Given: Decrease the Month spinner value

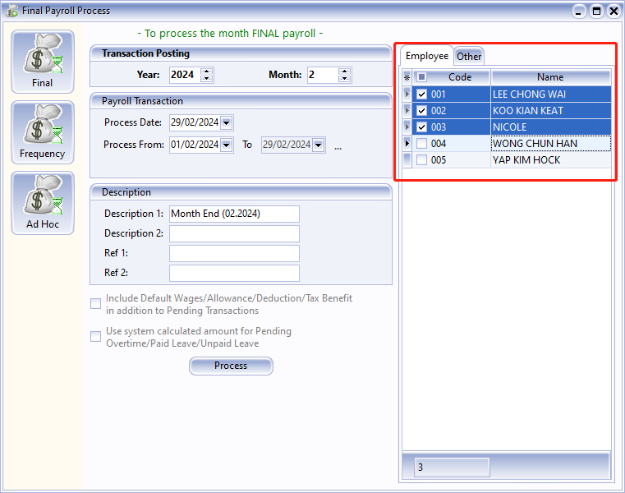Looking at the screenshot, I should point(344,79).
